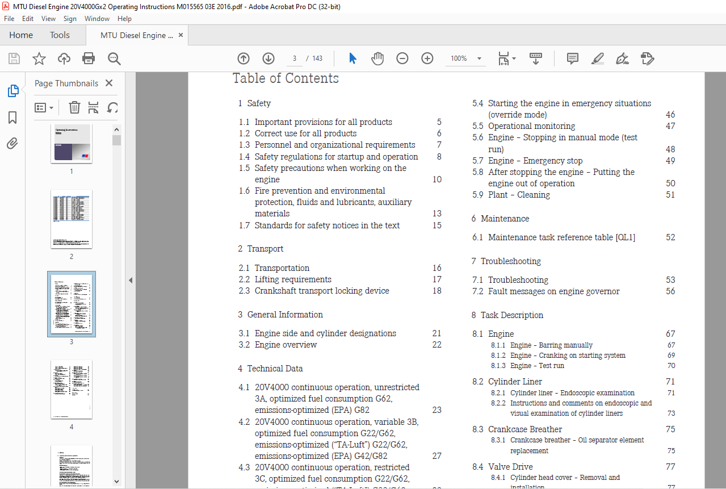Select page 4 thumbnail
Image resolution: width=726 pixels, height=489 pixels.
pos(72,390)
